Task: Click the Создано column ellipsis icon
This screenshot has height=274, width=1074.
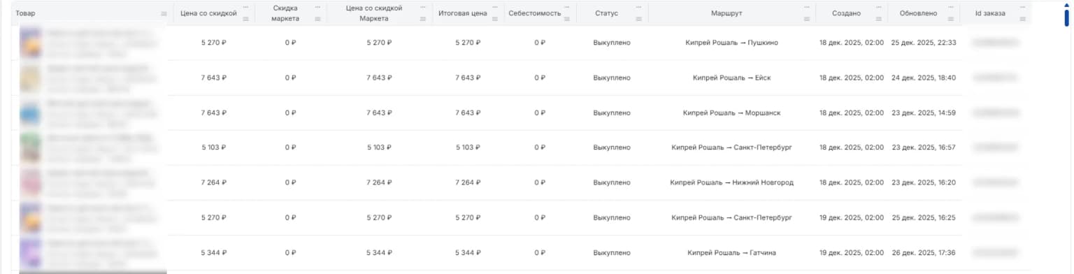Action: click(x=878, y=8)
